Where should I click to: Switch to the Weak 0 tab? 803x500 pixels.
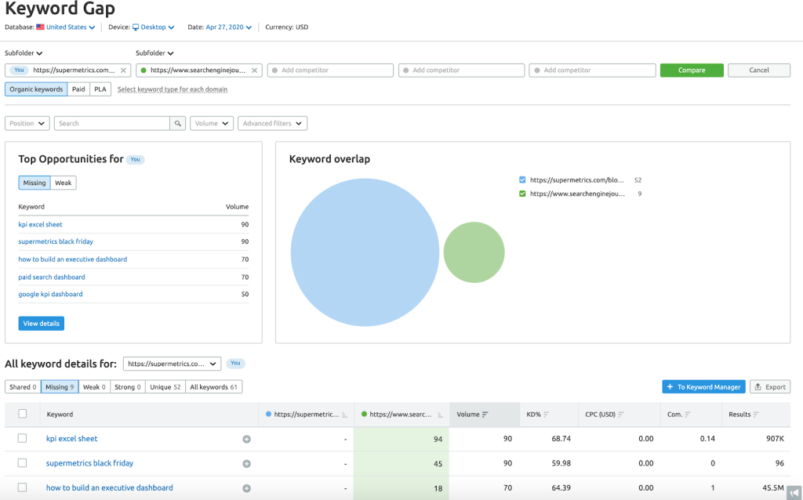pyautogui.click(x=94, y=387)
